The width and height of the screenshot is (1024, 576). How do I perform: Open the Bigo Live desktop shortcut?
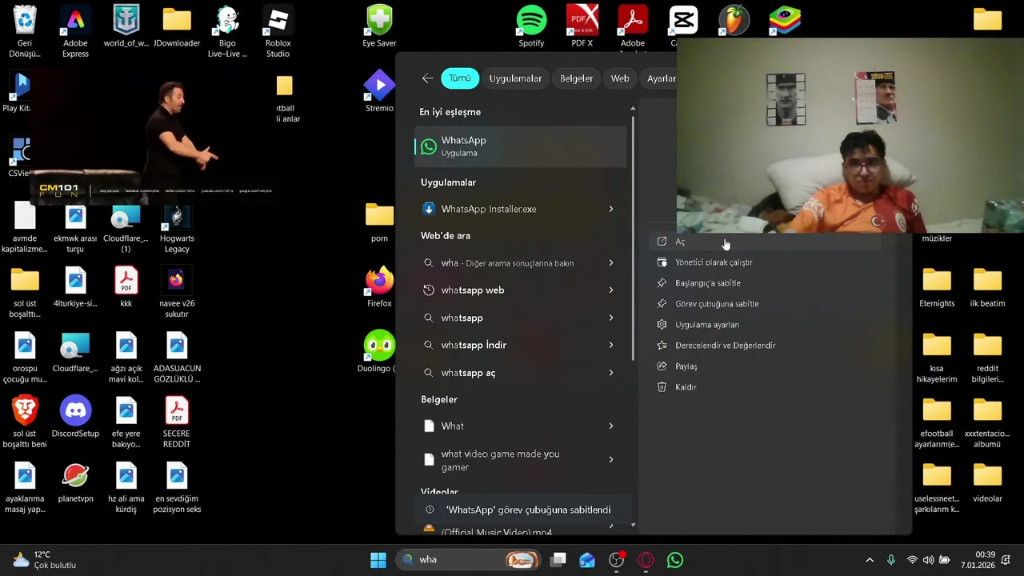227,32
